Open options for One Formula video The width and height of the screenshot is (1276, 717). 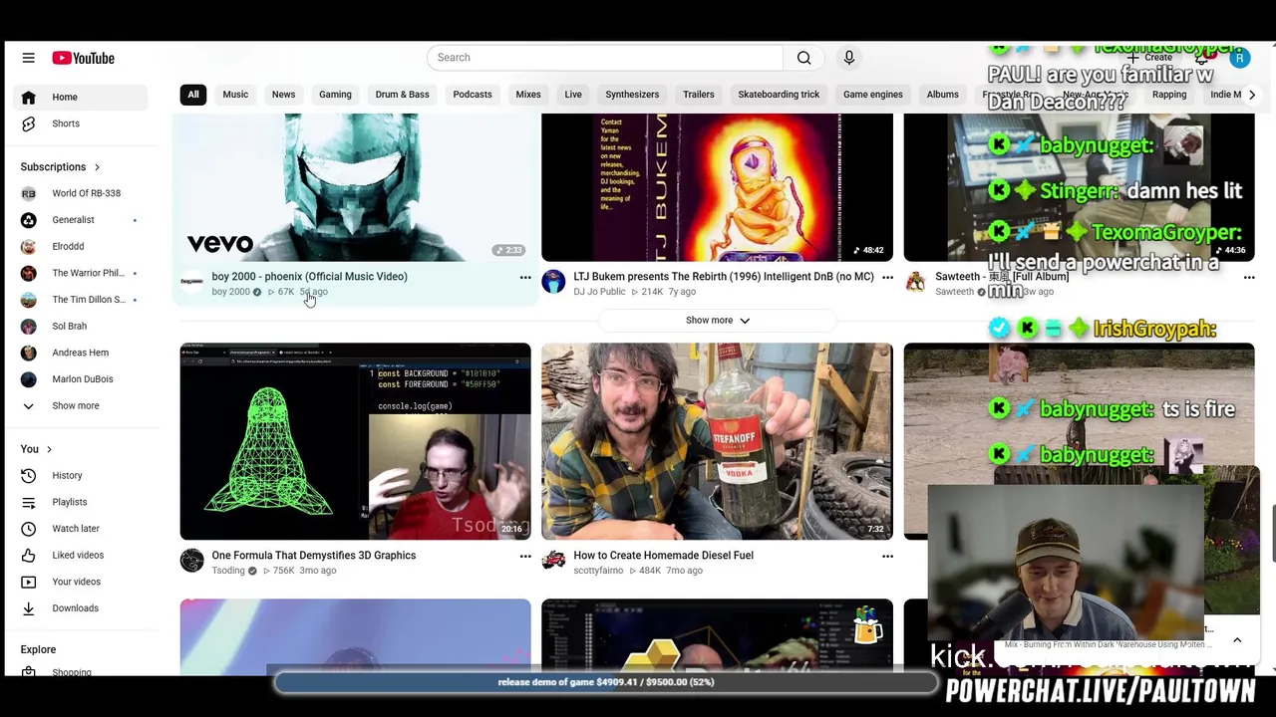525,557
